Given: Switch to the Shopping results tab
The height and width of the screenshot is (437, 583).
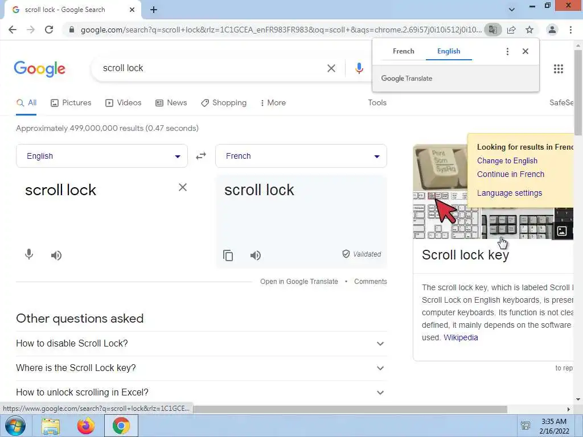Looking at the screenshot, I should click(224, 102).
